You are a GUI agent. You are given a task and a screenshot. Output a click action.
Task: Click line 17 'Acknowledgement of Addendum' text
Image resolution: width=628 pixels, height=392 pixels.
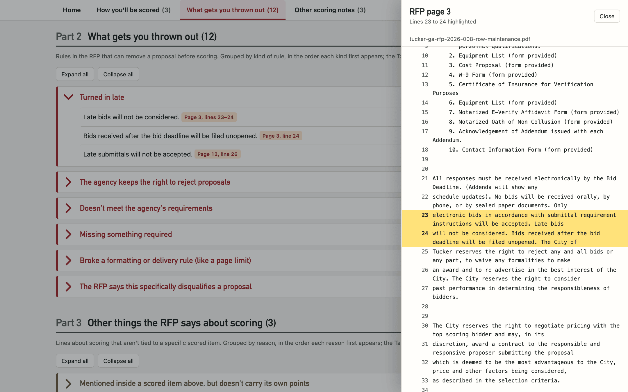518,136
